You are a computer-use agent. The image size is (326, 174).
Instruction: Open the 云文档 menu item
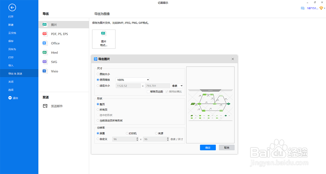coord(12,33)
